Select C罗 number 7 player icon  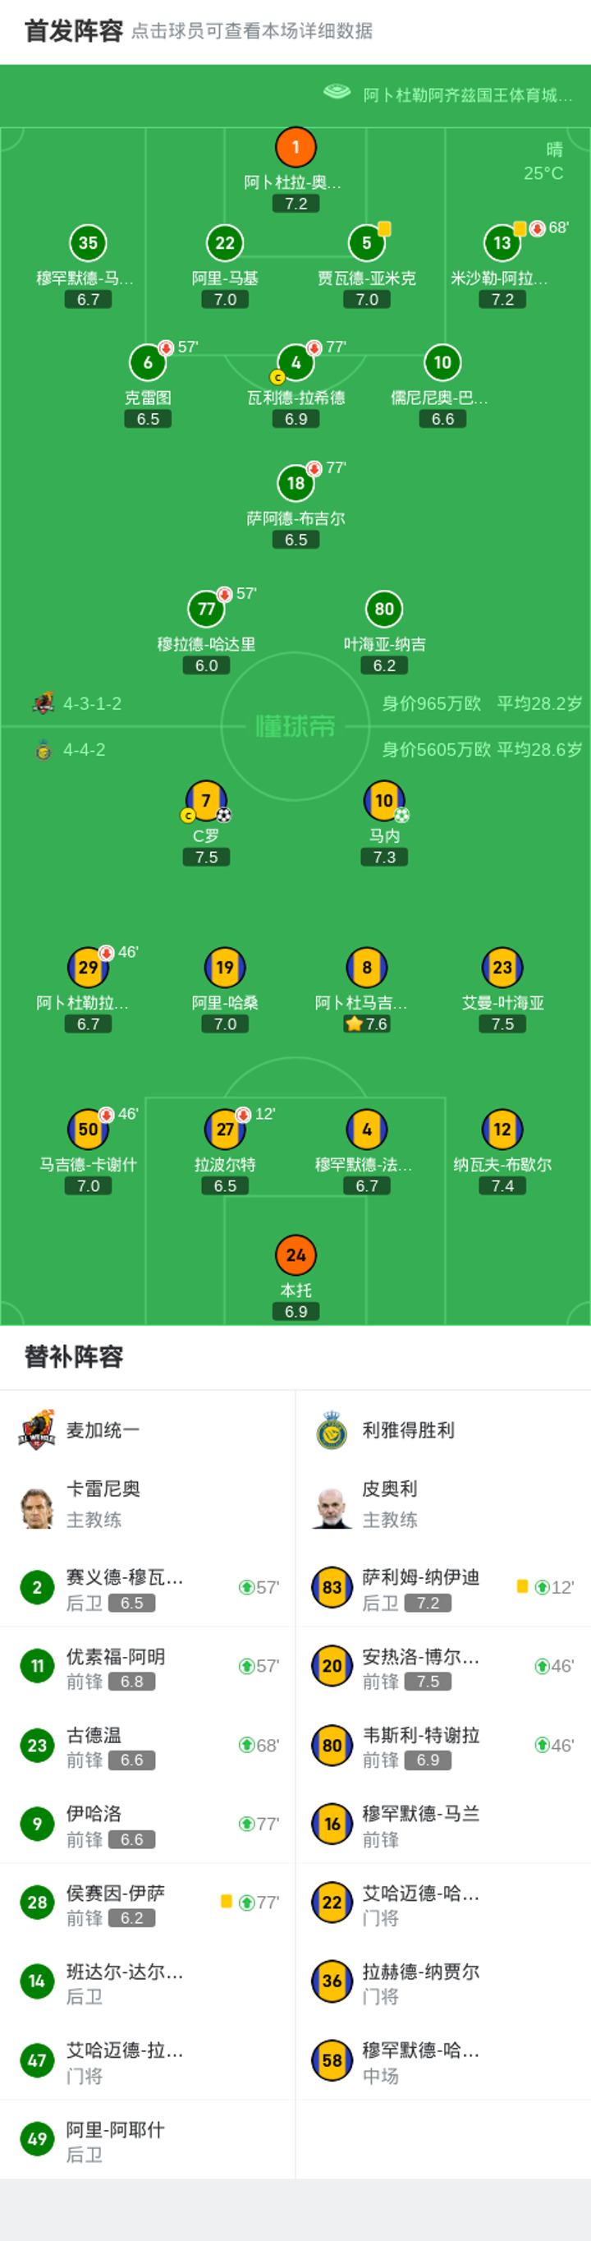206,800
